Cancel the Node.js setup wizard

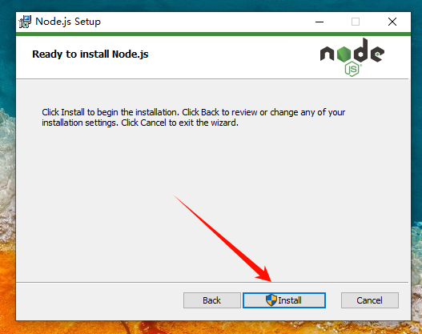369,300
